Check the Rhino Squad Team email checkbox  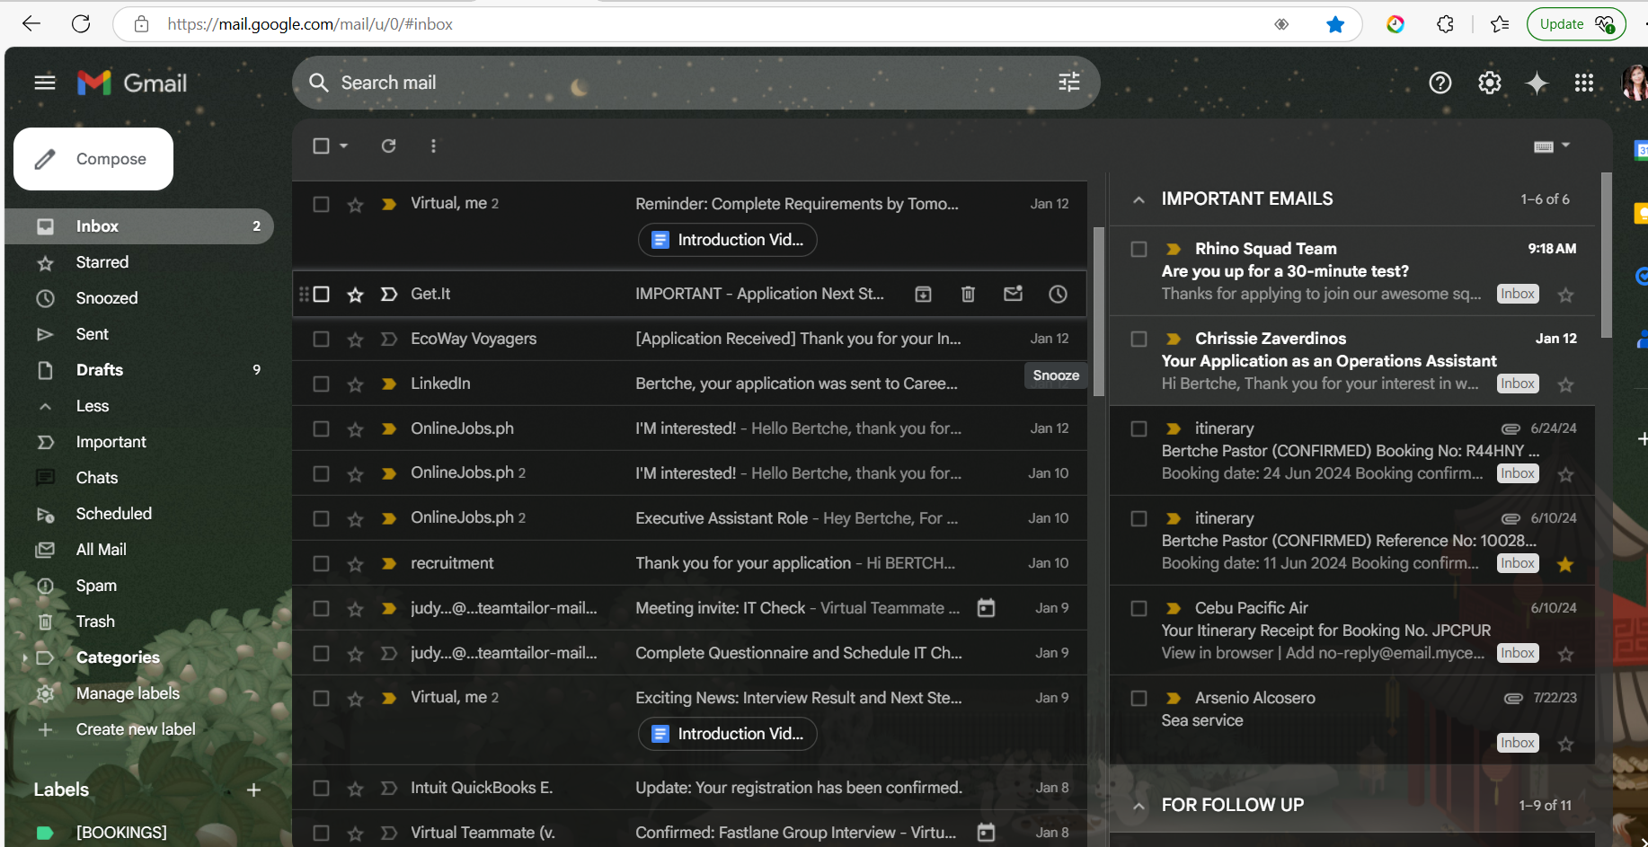click(1139, 249)
